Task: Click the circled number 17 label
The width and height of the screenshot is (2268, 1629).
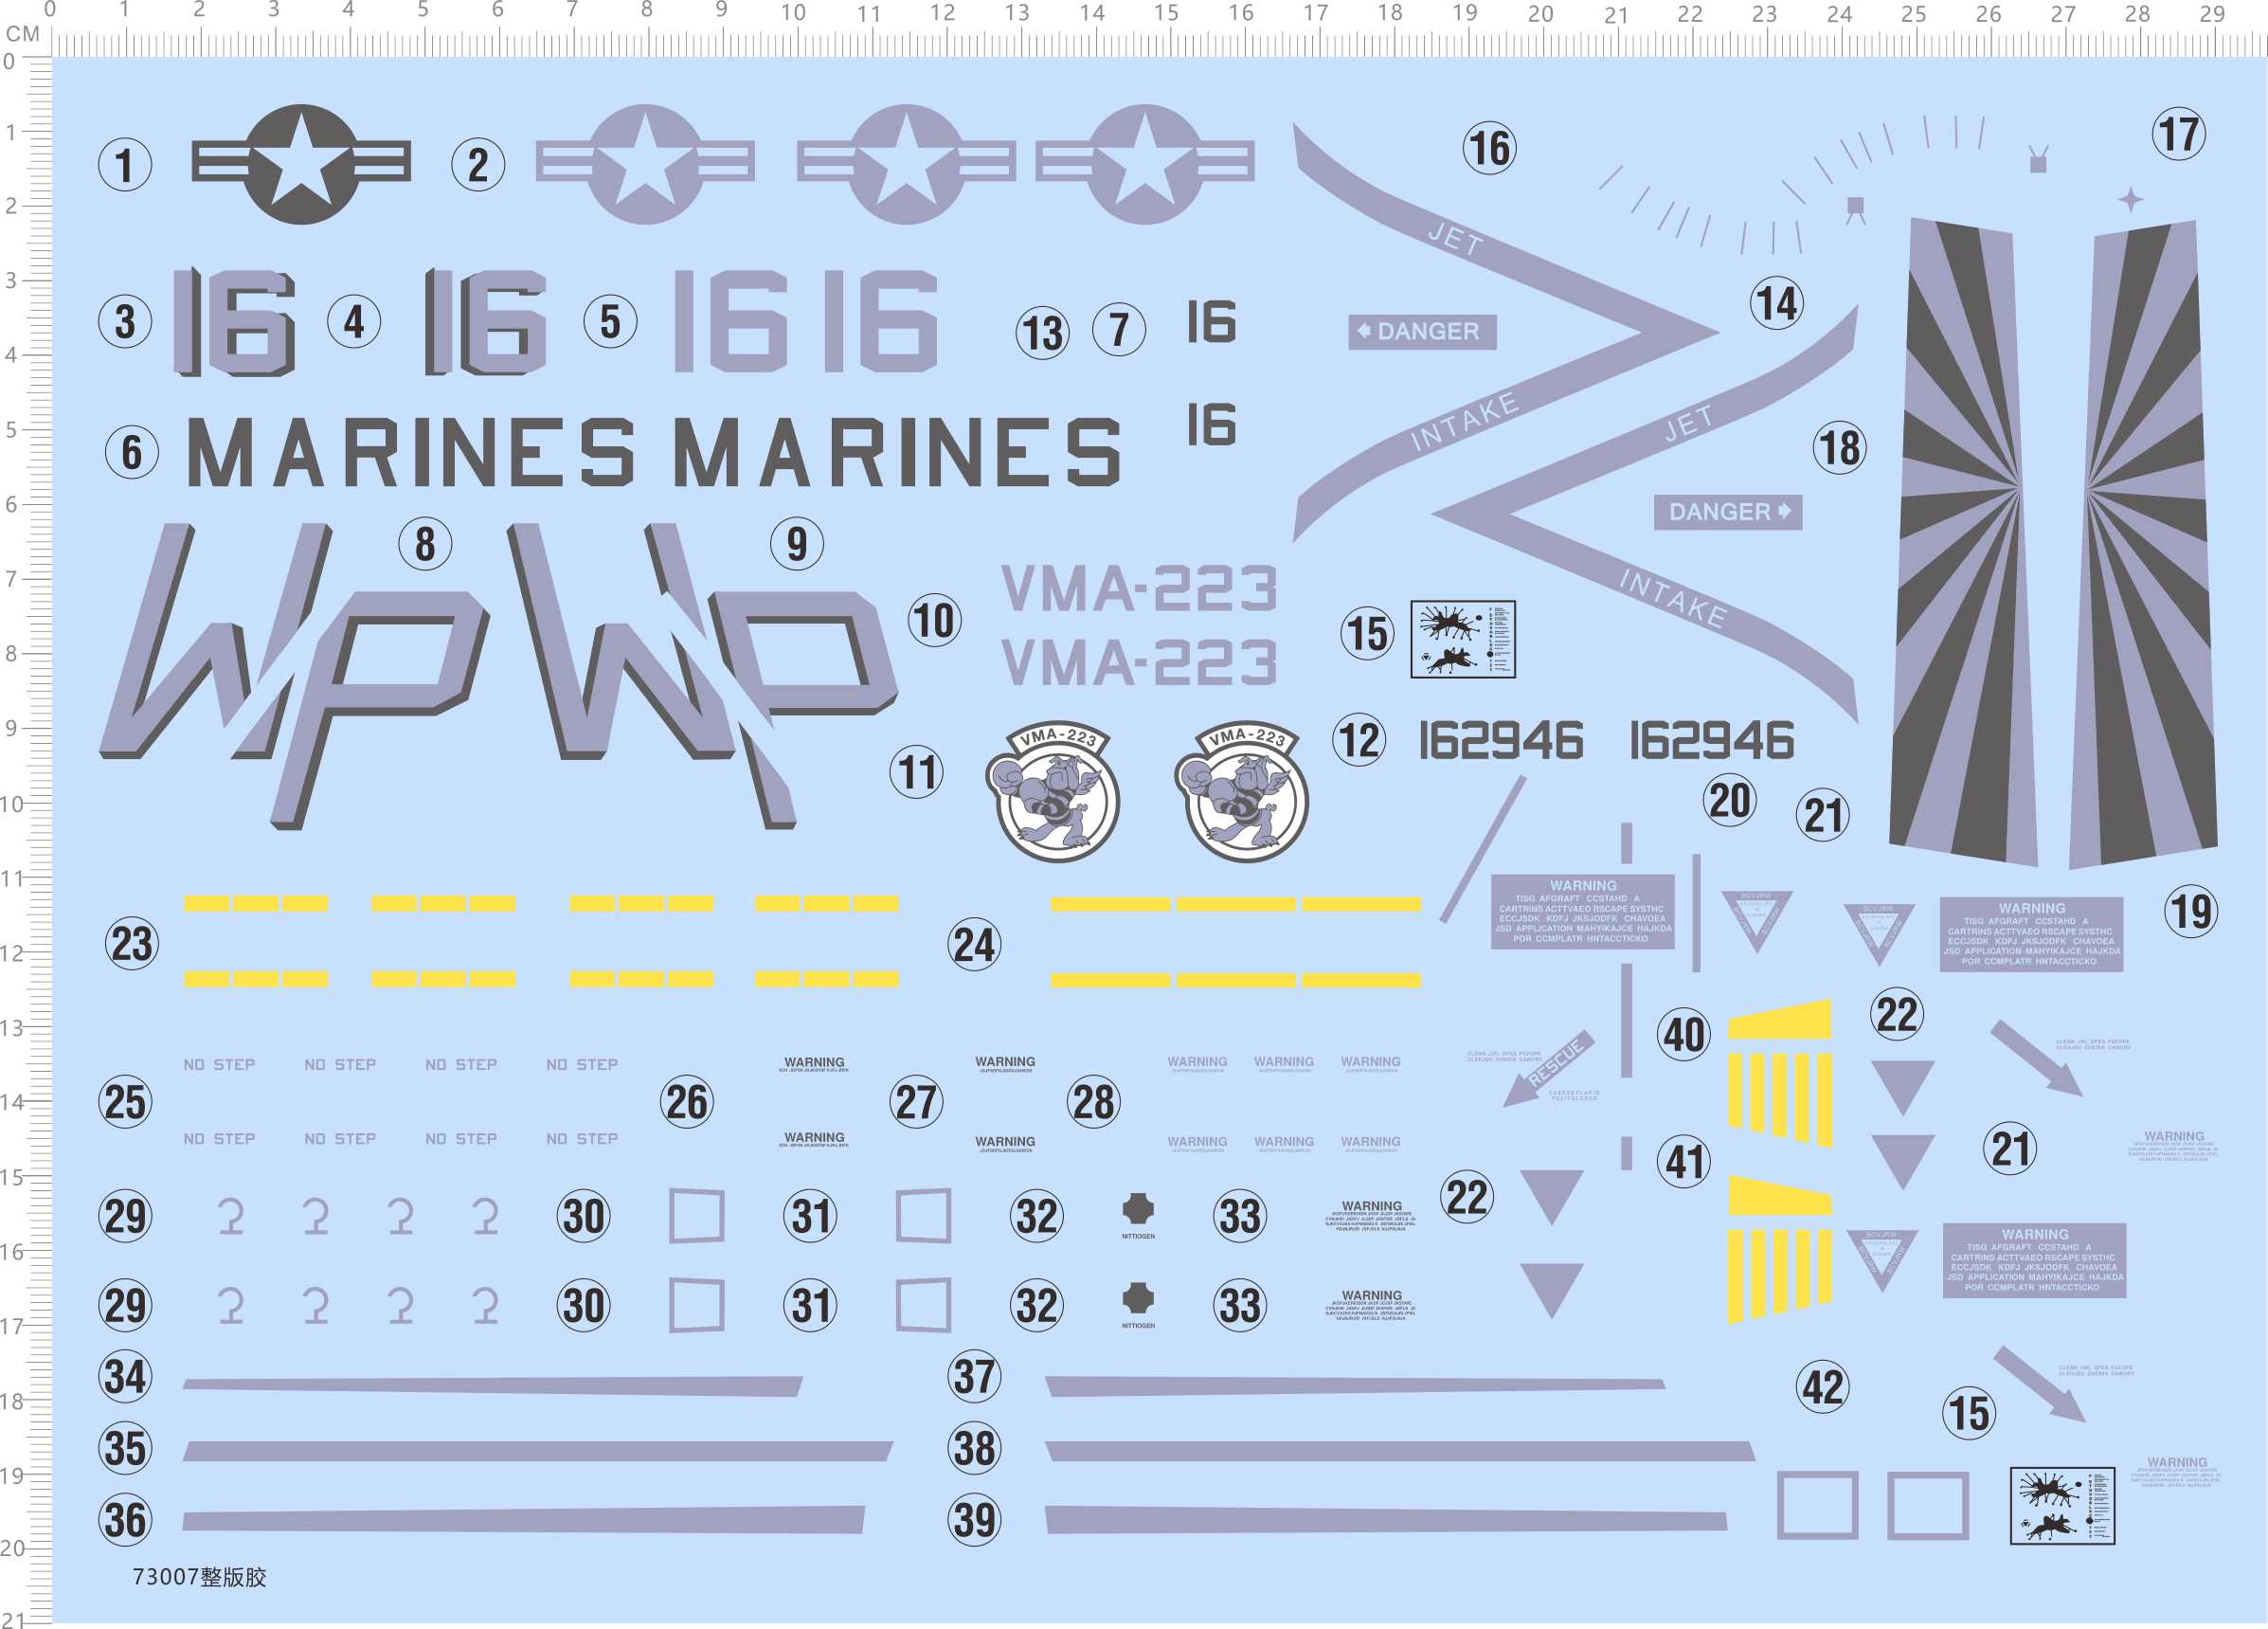Action: 2179,135
